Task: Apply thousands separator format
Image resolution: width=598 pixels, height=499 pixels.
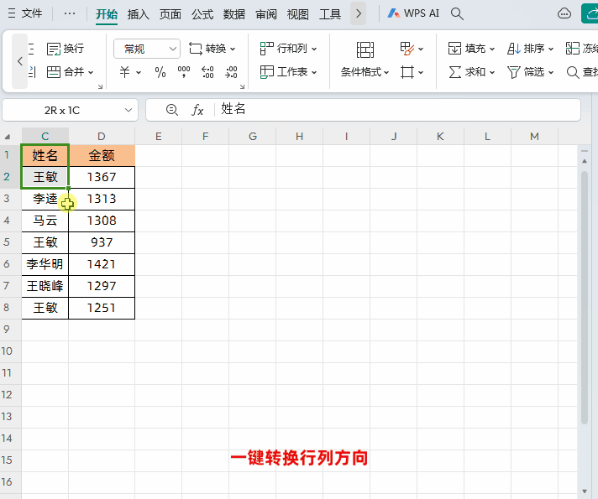Action: [184, 72]
